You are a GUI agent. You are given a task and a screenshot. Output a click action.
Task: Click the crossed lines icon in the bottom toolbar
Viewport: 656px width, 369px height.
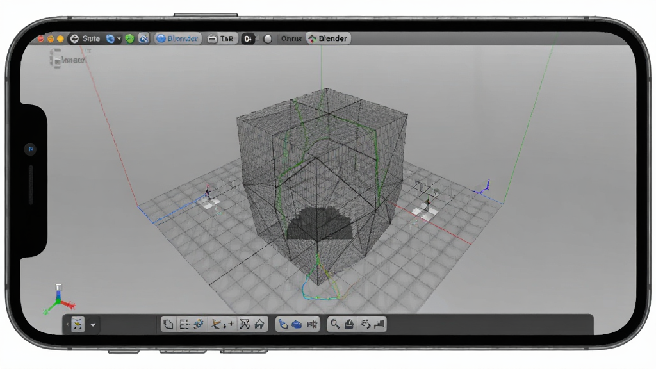245,324
